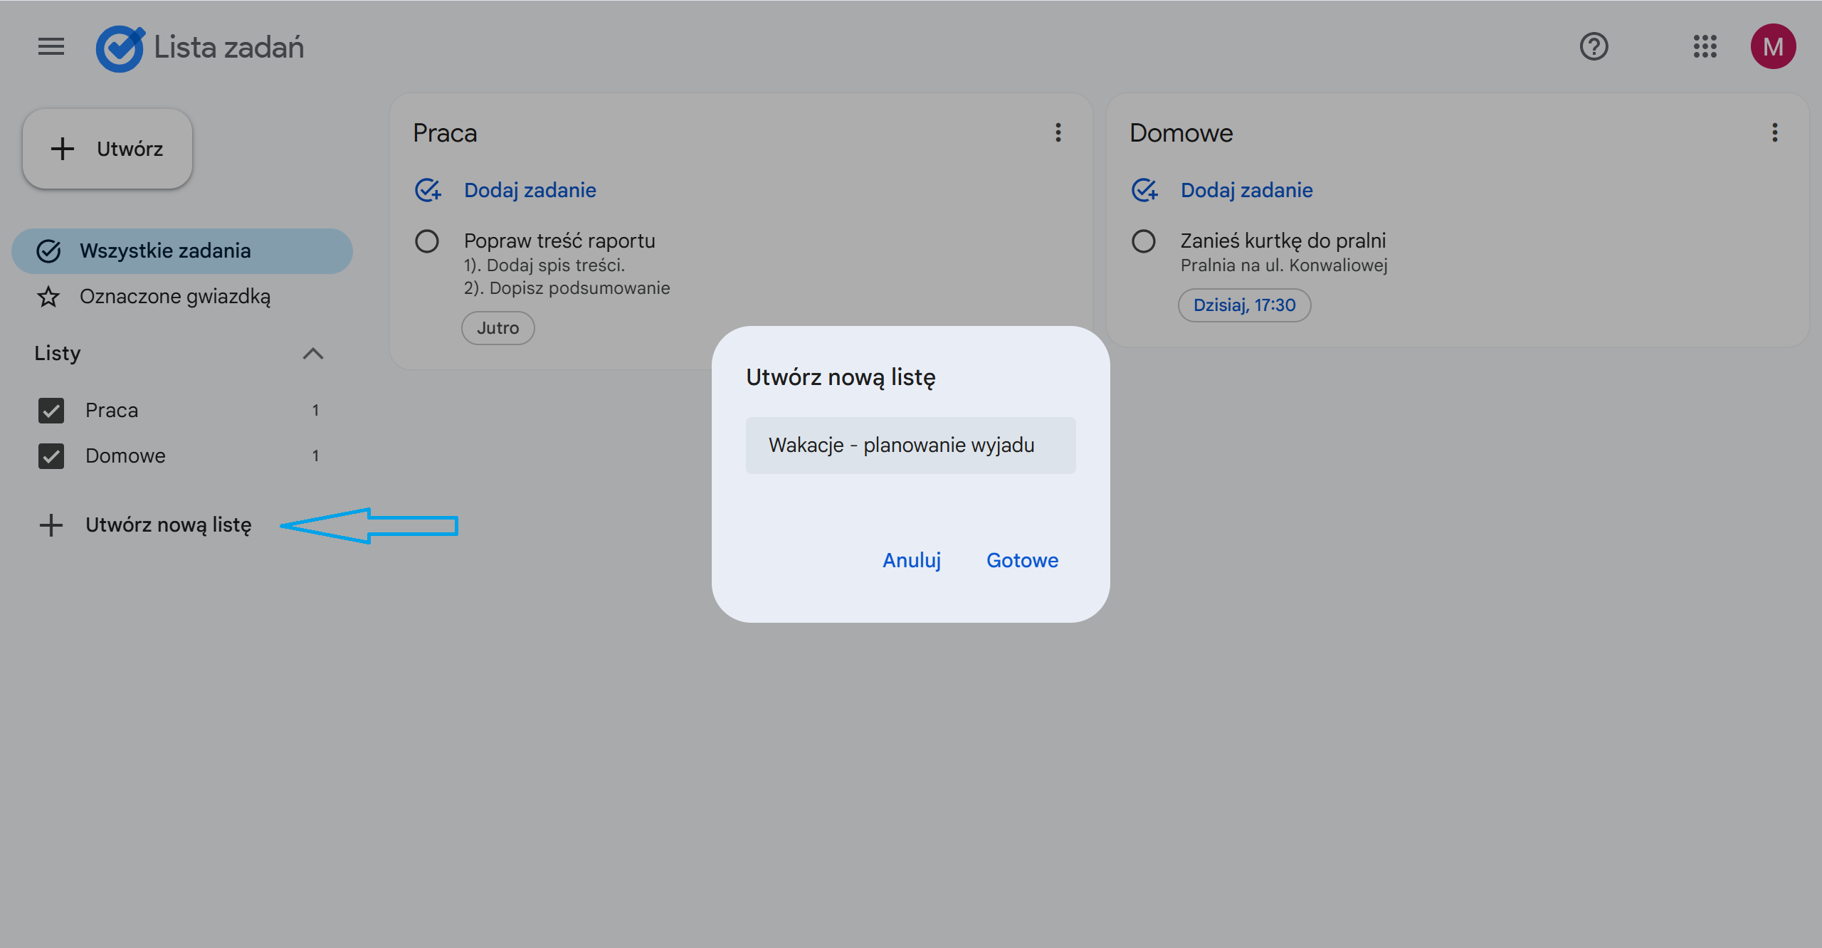This screenshot has height=948, width=1822.
Task: Open the account avatar M
Action: (1773, 47)
